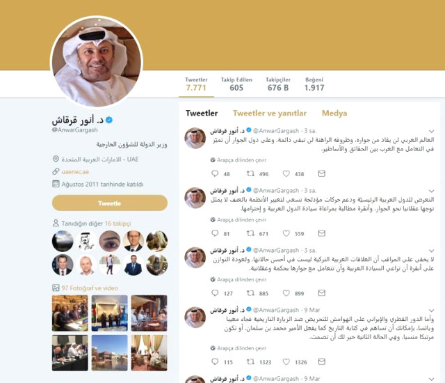
Task: Open the Medya tab
Action: click(334, 113)
